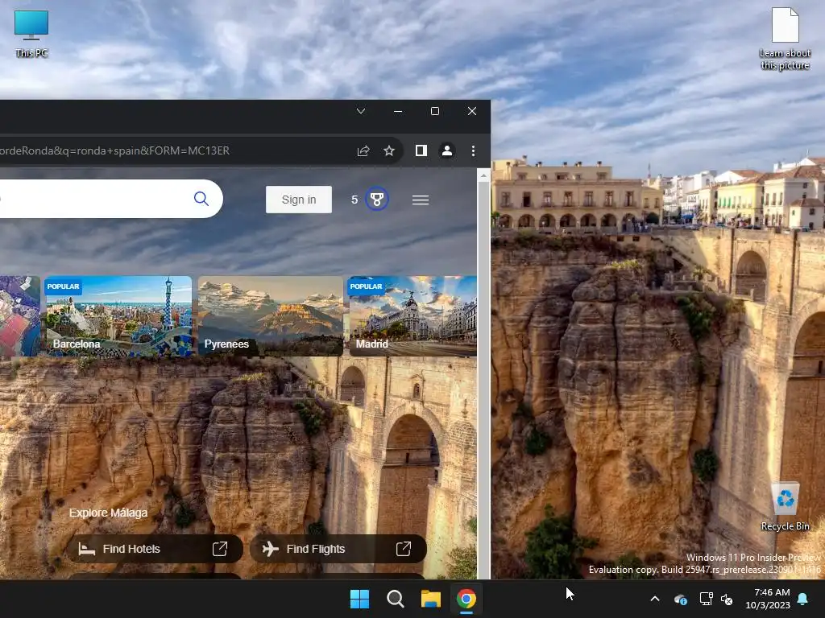Image resolution: width=825 pixels, height=618 pixels.
Task: Open File Explorer from taskbar
Action: [x=431, y=599]
